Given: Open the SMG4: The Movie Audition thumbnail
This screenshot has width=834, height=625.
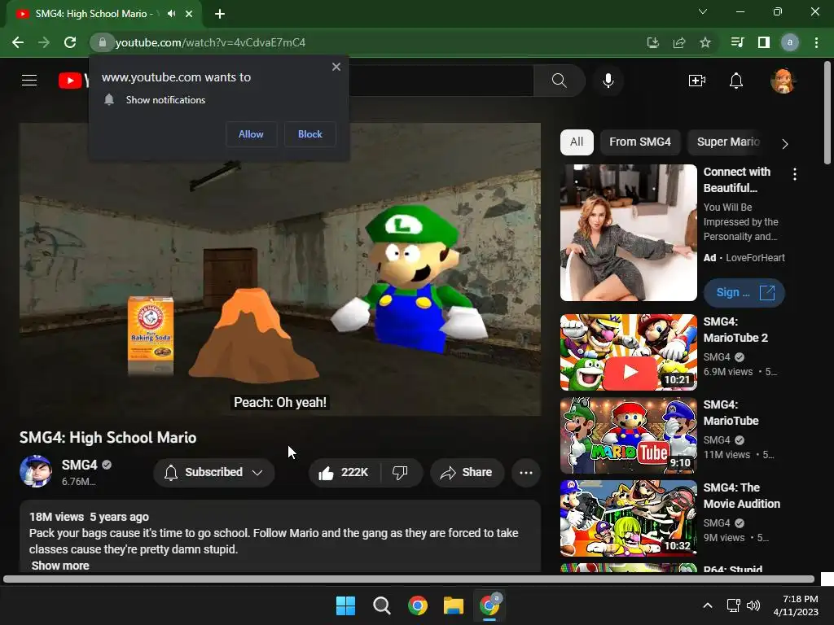Looking at the screenshot, I should click(629, 518).
